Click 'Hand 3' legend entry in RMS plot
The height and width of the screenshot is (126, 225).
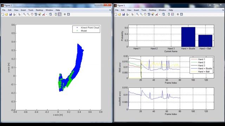[201, 65]
